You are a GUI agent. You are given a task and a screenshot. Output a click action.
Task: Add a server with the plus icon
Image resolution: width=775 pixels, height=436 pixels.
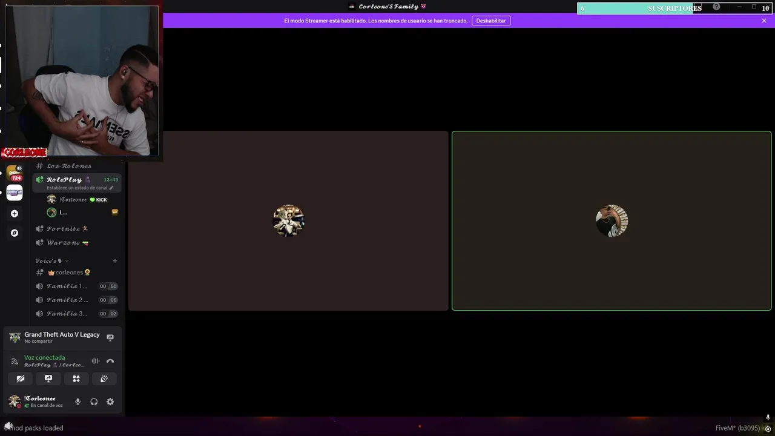click(15, 213)
